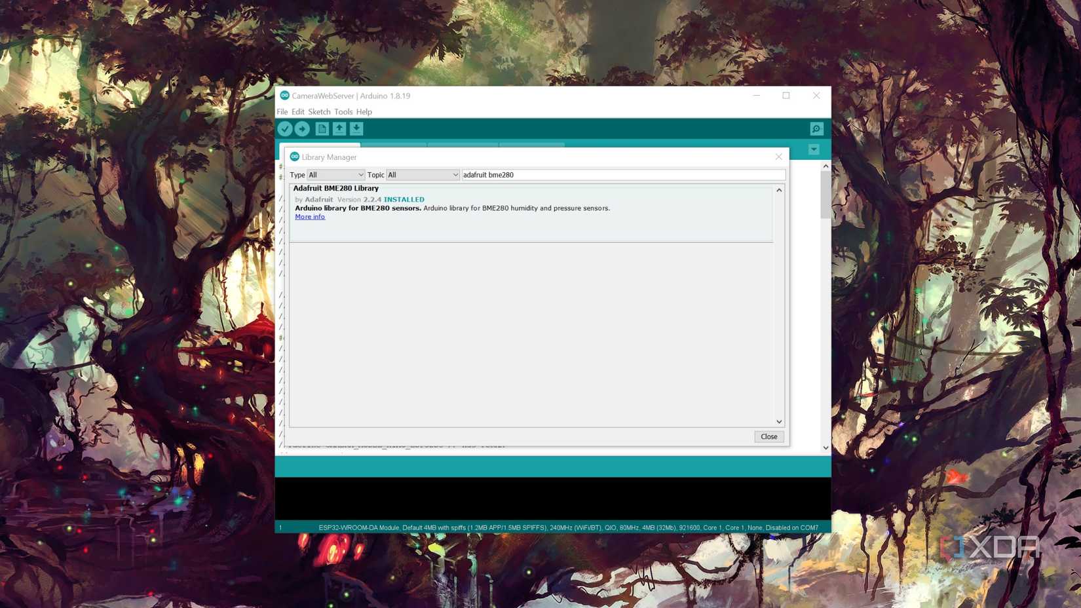Create a new sketch with the New icon
This screenshot has height=608, width=1081.
click(321, 128)
